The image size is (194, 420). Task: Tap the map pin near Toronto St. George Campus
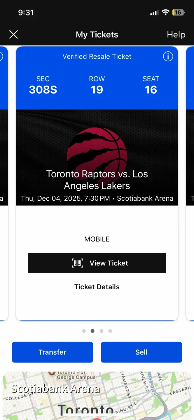pyautogui.click(x=52, y=373)
